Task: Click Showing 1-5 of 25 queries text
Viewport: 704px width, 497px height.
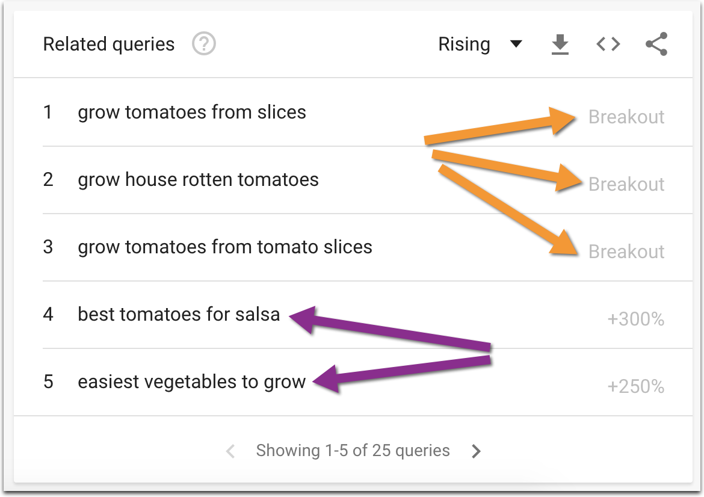Action: (353, 450)
